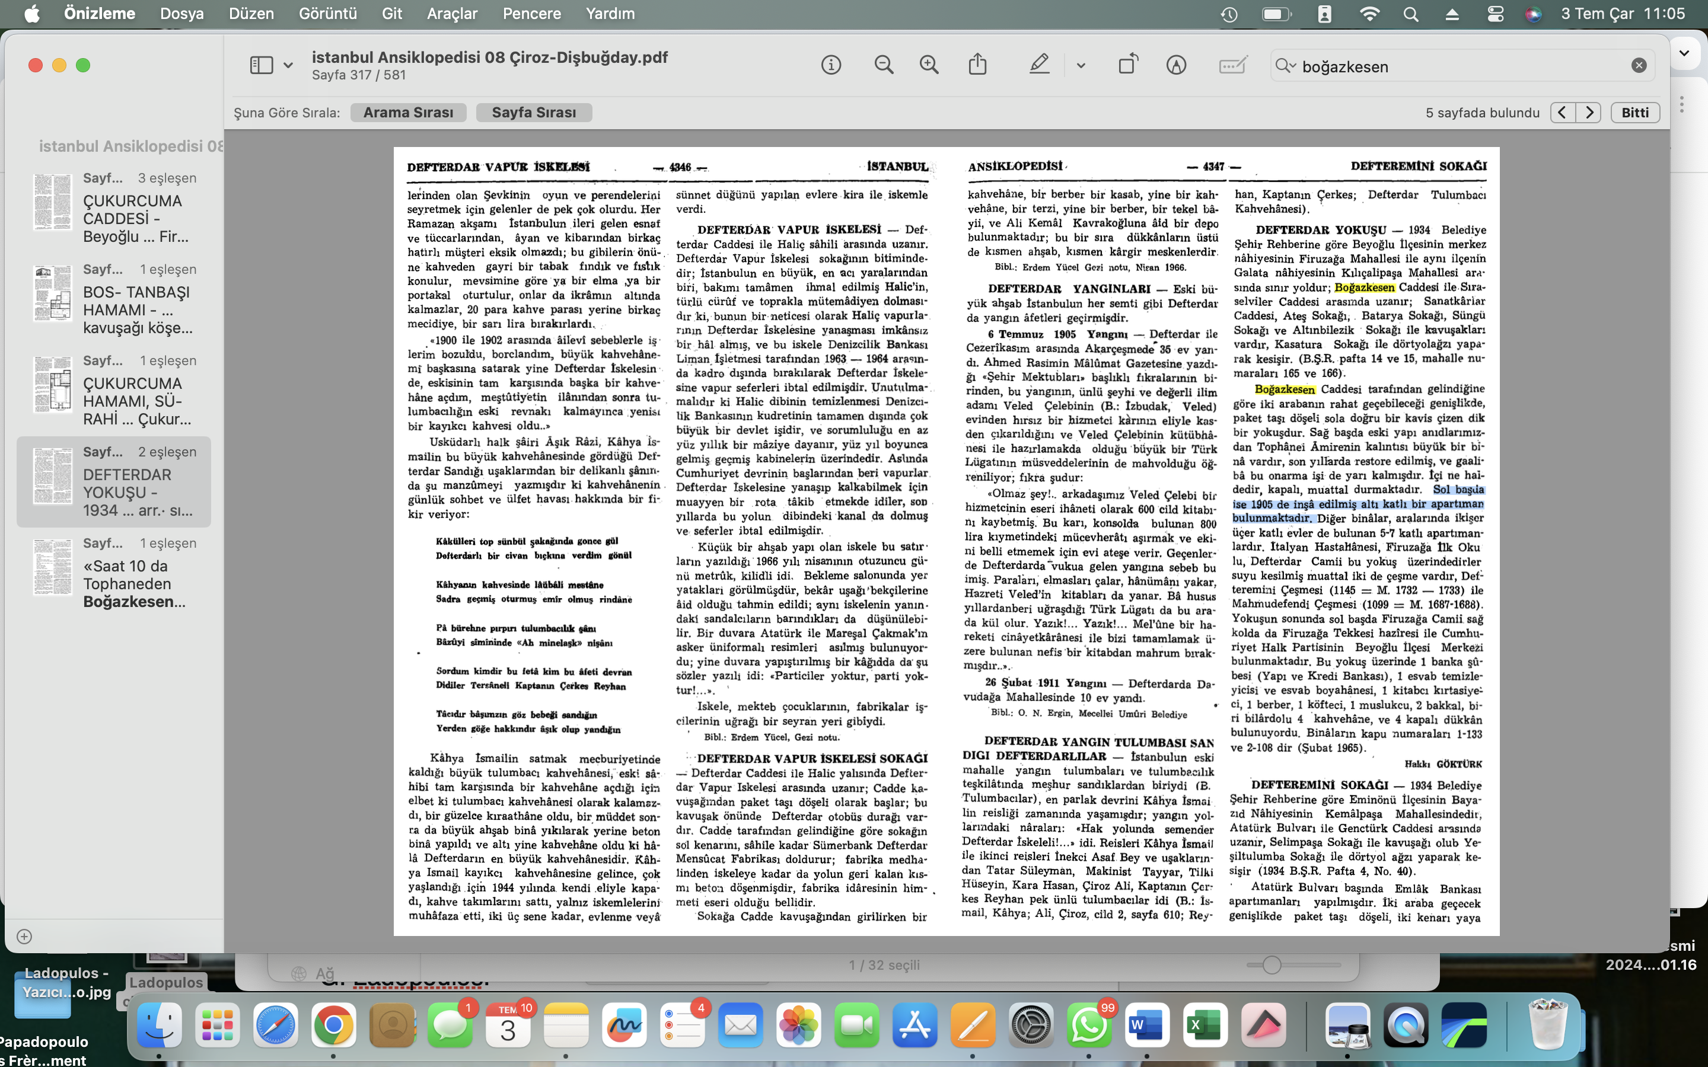Click the form filling toolbar icon
Image resolution: width=1708 pixels, height=1067 pixels.
[1233, 65]
